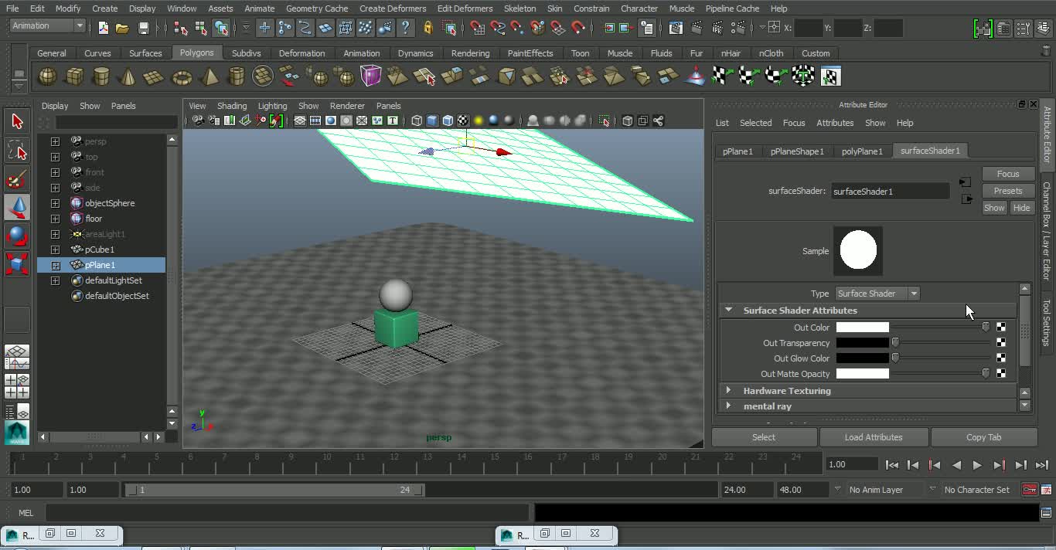
Task: Click the Out Transparency slider track
Action: [x=941, y=343]
